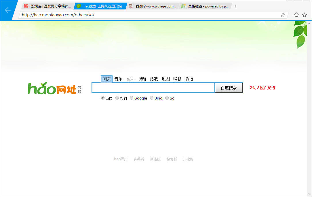
Task: Open a new tab with plus icon
Action: coord(236,6)
